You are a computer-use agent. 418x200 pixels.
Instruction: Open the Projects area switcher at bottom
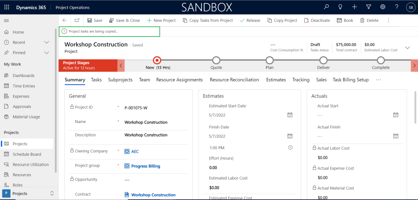(29, 194)
